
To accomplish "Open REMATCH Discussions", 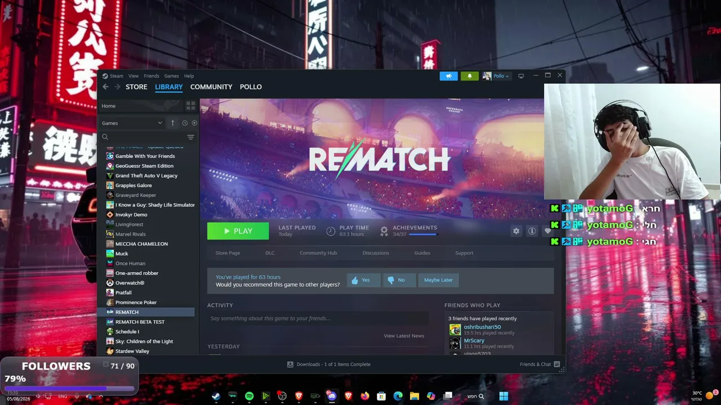I will point(376,253).
